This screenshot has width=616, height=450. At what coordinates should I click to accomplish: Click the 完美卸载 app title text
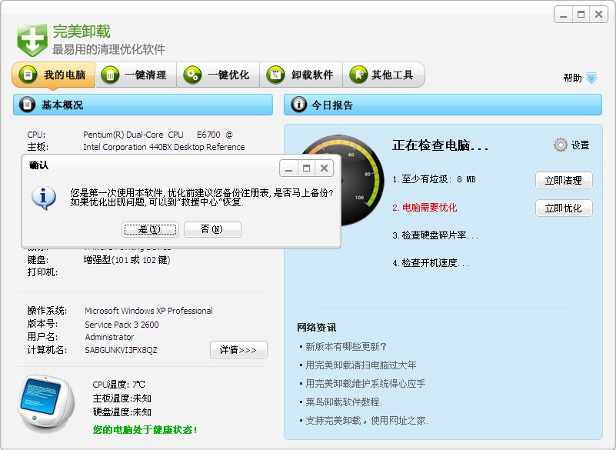click(82, 32)
